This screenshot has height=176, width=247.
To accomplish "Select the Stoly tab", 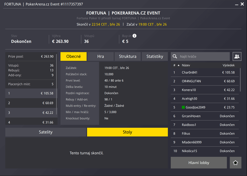I will [127, 132].
